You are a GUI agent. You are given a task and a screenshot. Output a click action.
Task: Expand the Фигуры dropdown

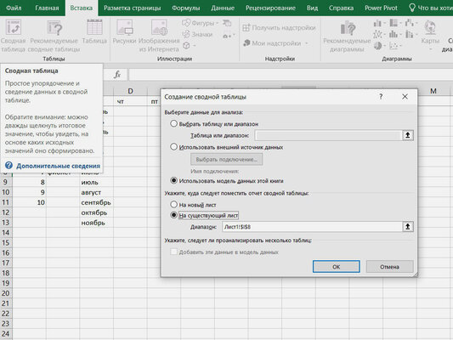click(x=218, y=23)
